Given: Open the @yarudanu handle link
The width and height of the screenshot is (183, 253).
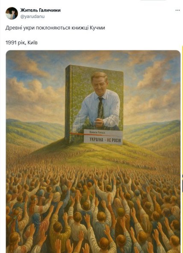Looking at the screenshot, I should 32,16.
